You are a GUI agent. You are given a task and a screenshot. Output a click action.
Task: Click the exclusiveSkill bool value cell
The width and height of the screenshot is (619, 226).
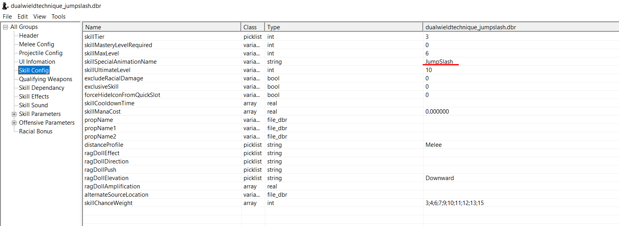(x=521, y=87)
